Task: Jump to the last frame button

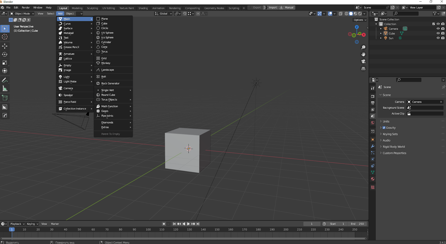Action: pos(198,224)
